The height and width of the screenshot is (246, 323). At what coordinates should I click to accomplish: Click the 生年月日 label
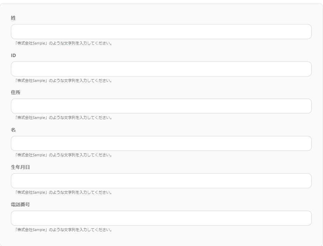tap(20, 167)
